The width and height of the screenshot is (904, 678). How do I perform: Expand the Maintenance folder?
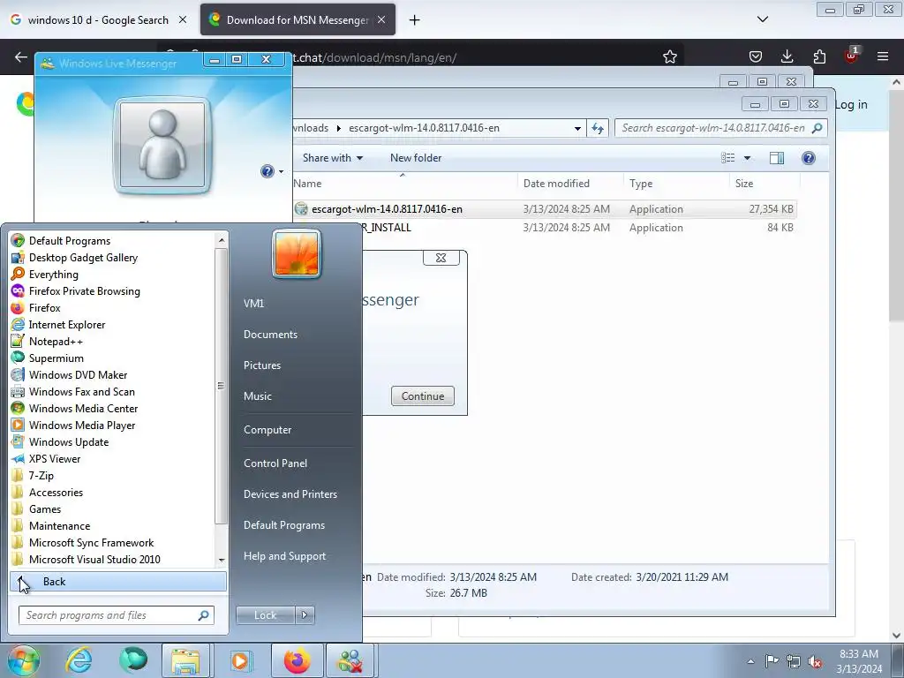[x=59, y=526]
